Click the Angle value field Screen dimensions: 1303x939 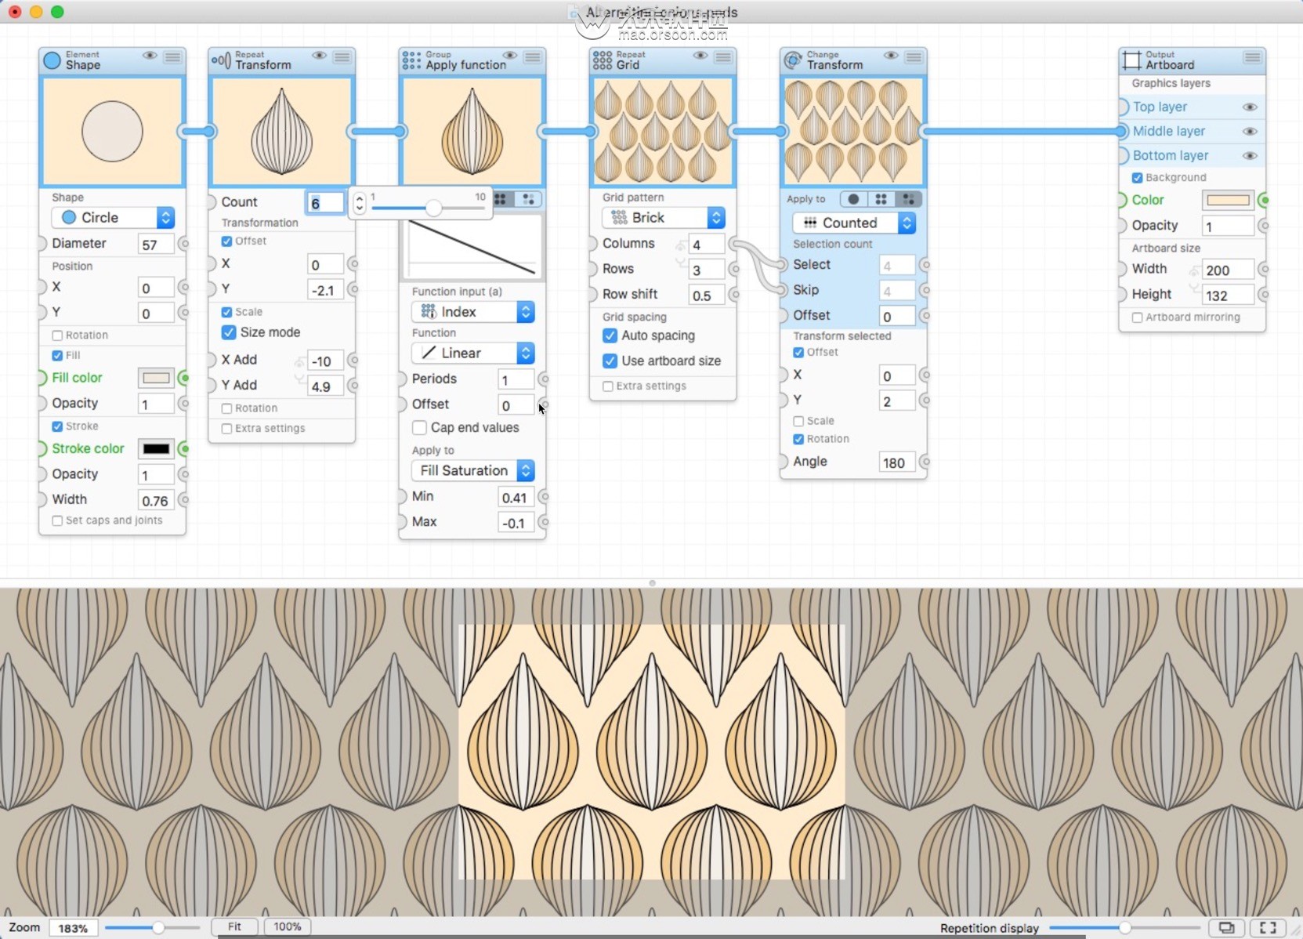896,462
